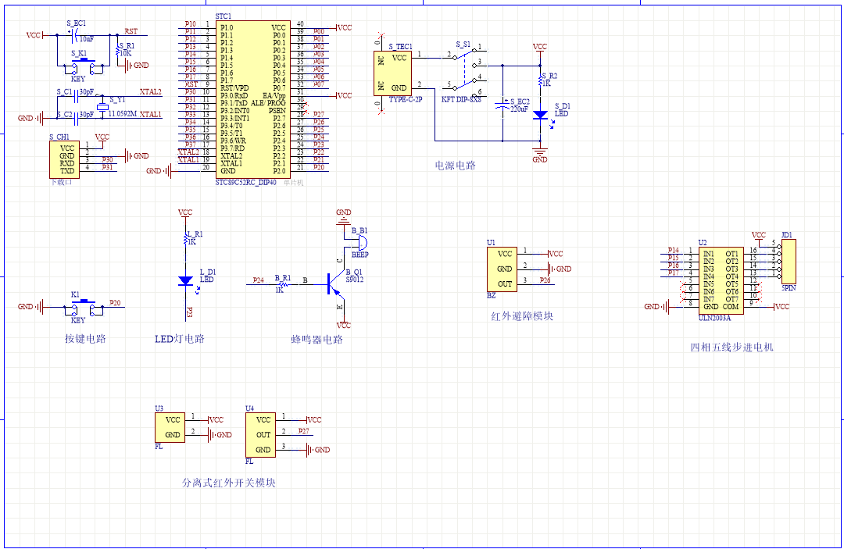Click the 分离式红外开关模块 label
Image resolution: width=844 pixels, height=549 pixels.
point(228,483)
